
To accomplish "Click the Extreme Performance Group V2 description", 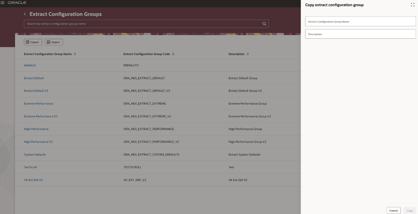I will pos(250,116).
